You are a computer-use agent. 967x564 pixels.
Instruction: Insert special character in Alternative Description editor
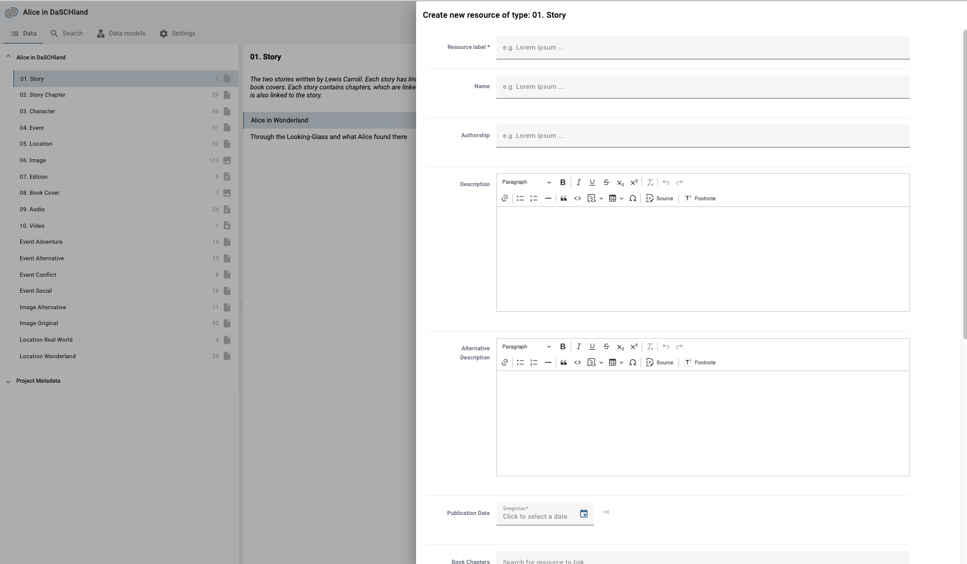pyautogui.click(x=632, y=363)
